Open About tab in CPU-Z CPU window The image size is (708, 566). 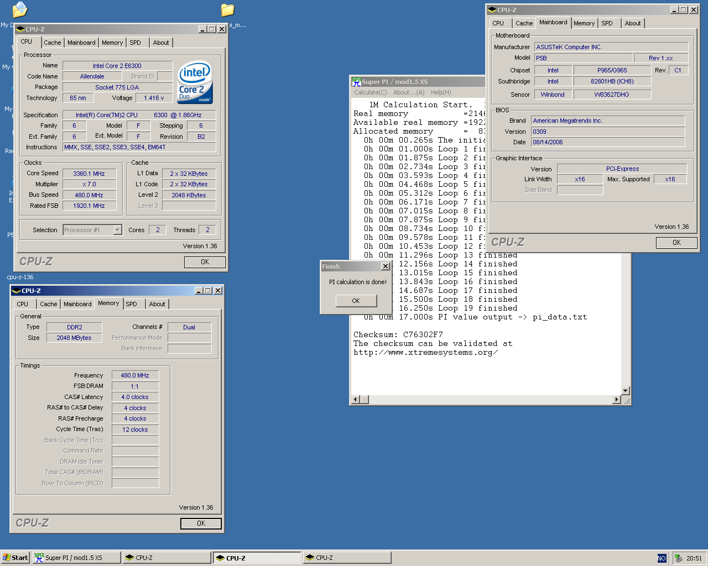coord(161,43)
